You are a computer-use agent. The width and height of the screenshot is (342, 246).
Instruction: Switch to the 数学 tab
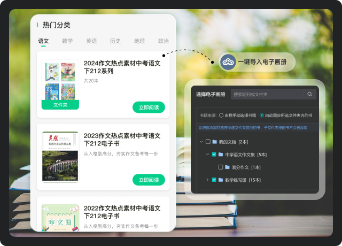67,41
